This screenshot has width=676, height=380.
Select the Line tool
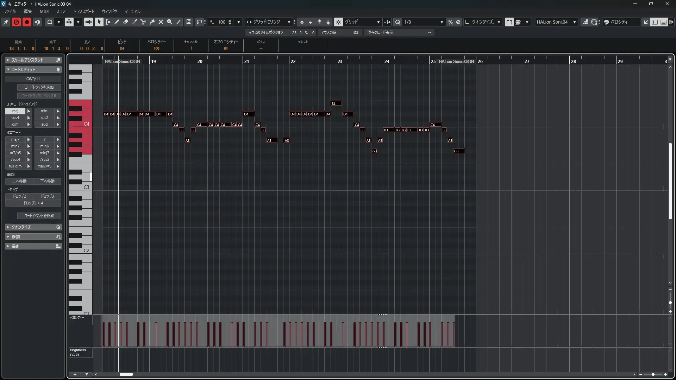(179, 22)
